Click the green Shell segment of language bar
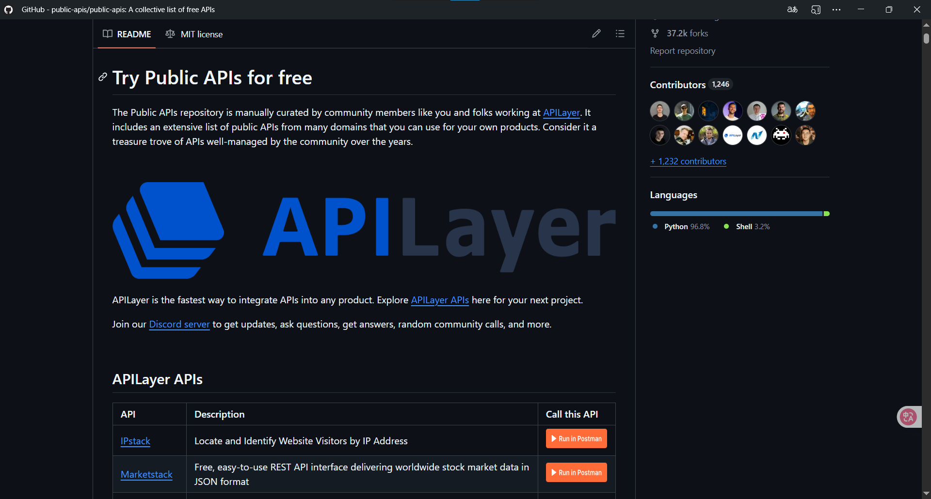 pyautogui.click(x=827, y=214)
